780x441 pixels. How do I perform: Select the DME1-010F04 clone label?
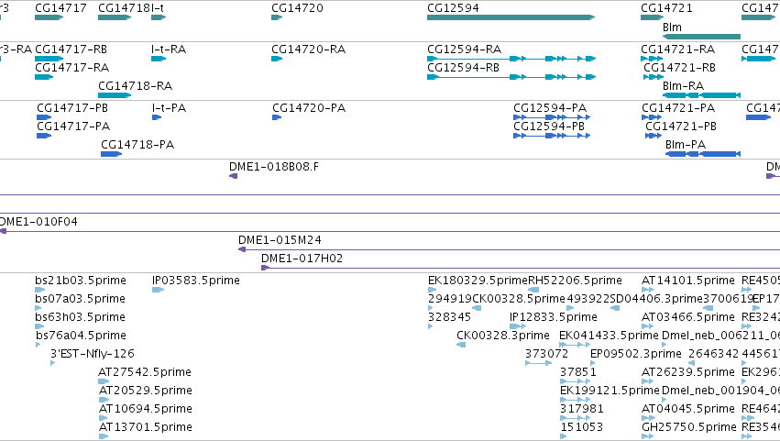point(38,222)
